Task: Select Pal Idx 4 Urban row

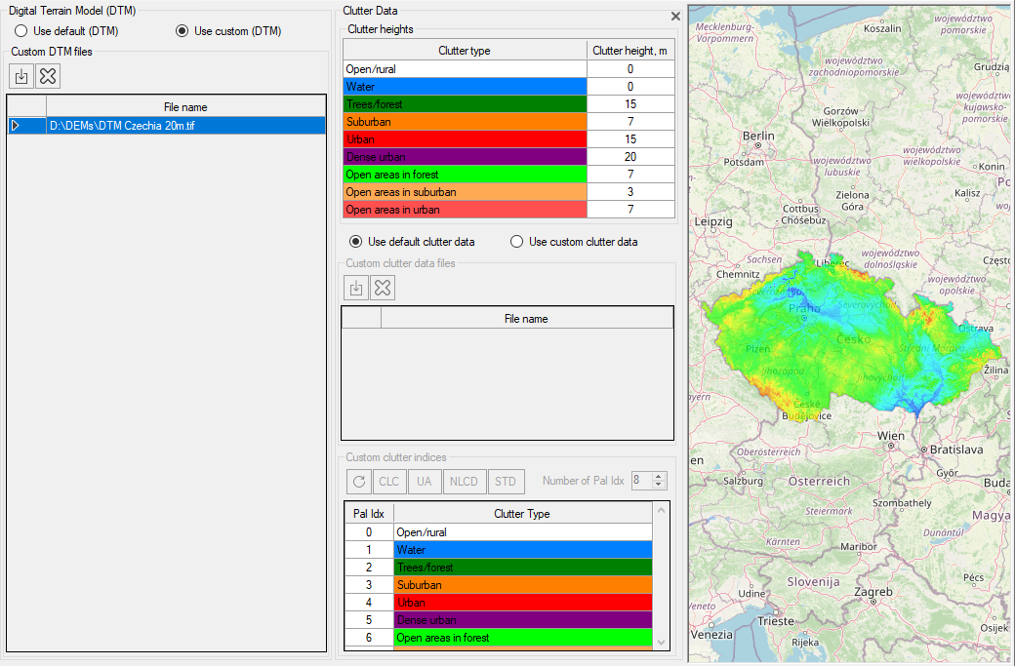Action: click(x=499, y=603)
